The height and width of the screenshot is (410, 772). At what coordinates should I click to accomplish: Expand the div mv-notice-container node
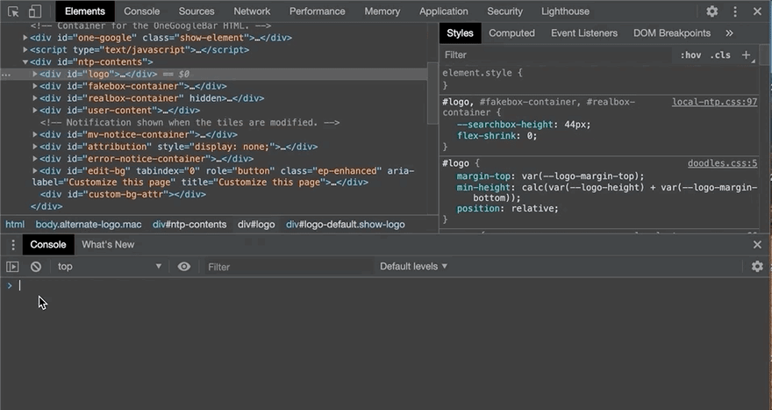point(35,134)
